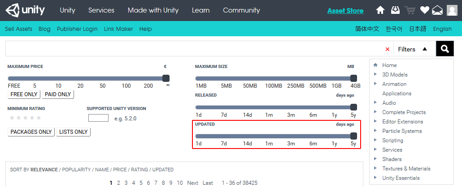Open the Unity top menu item
Viewport: 462px width, 187px height.
[67, 10]
